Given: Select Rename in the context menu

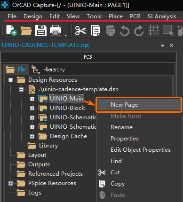Looking at the screenshot, I should [x=121, y=127].
